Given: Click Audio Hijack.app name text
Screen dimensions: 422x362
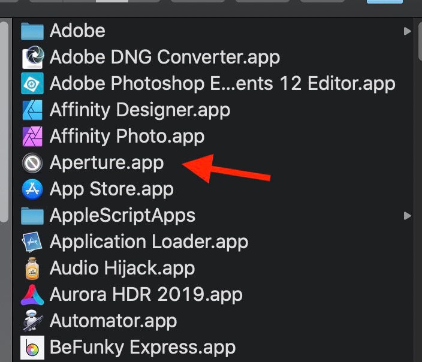Looking at the screenshot, I should (x=122, y=269).
